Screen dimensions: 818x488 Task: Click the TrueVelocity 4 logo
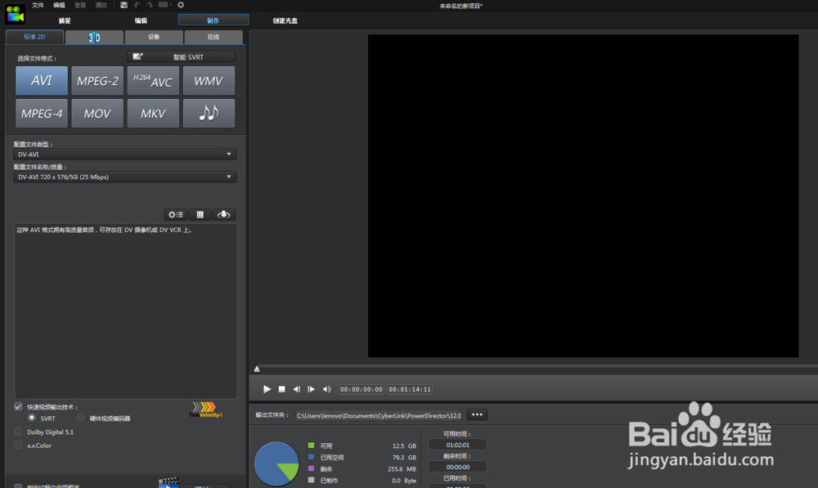205,410
